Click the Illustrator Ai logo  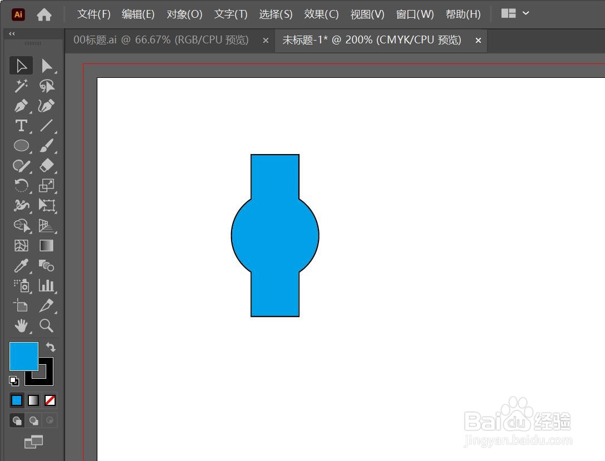click(18, 14)
